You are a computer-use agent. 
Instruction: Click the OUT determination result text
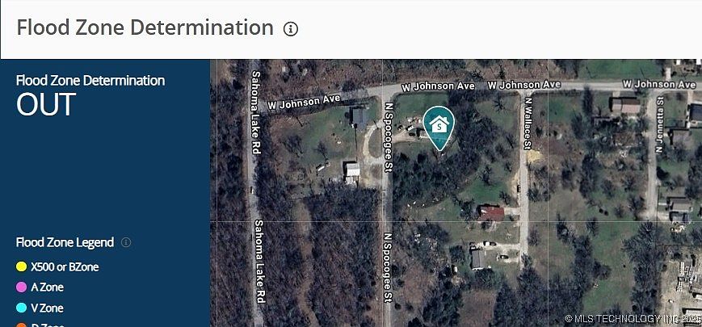[x=46, y=105]
